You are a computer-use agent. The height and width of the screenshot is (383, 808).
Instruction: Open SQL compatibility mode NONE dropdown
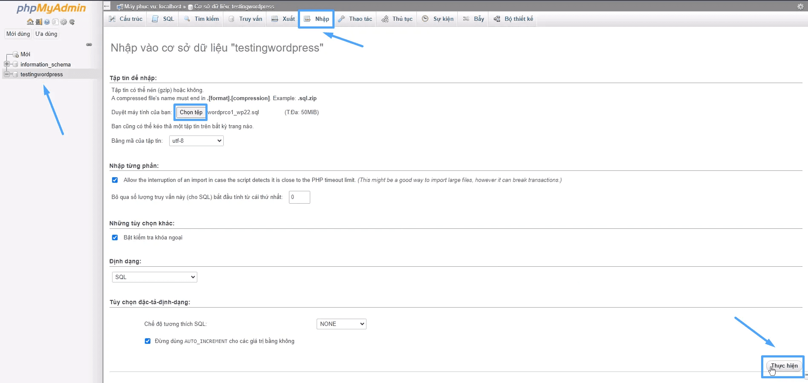pyautogui.click(x=341, y=324)
